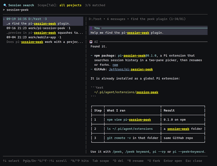This screenshot has height=166, width=217.
Task: Click the '```text' code fence line
Action: [97, 88]
